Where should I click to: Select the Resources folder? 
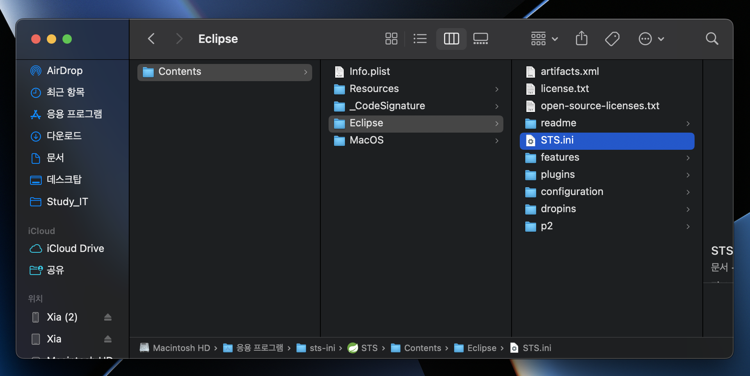[x=416, y=89]
